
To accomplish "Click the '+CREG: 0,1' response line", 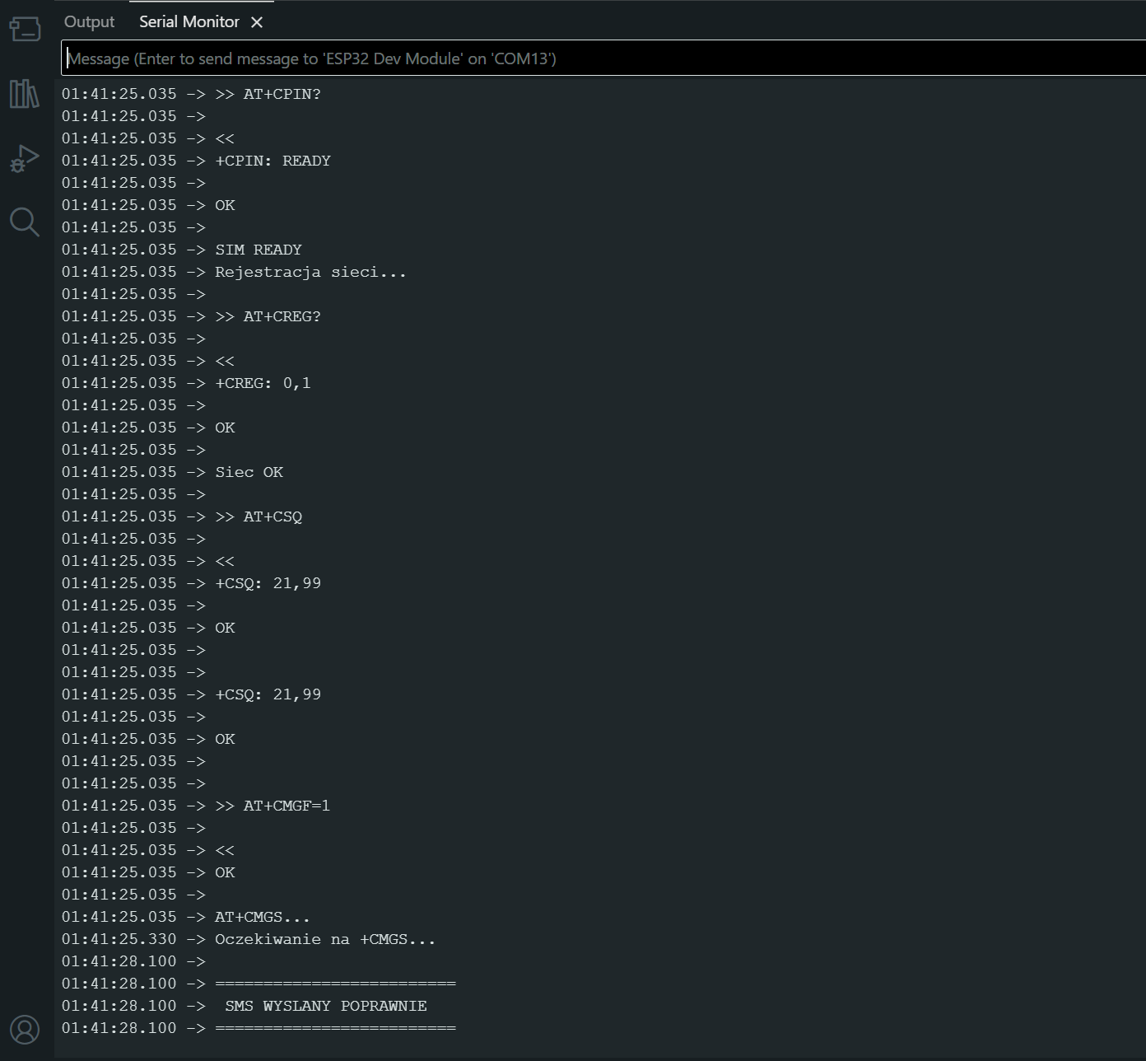I will point(263,383).
